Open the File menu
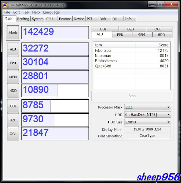 (7, 12)
